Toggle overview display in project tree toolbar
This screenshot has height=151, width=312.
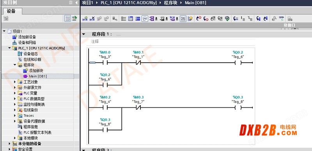(x=67, y=18)
